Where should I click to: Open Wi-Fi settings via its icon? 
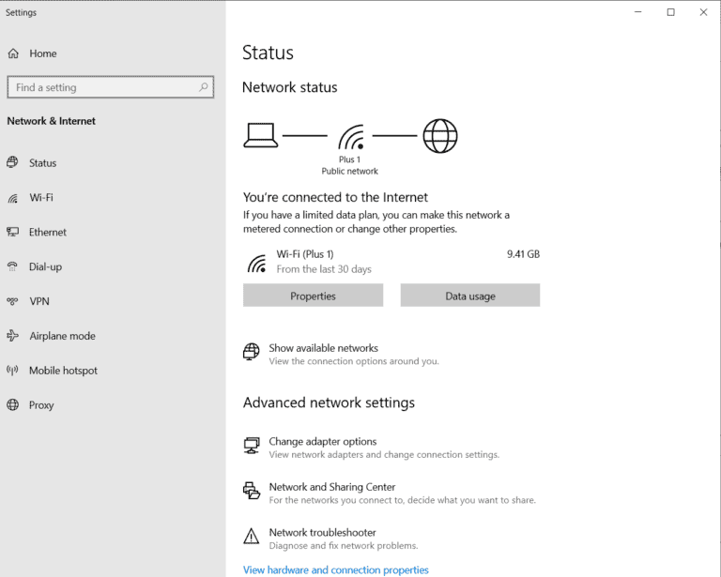12,198
